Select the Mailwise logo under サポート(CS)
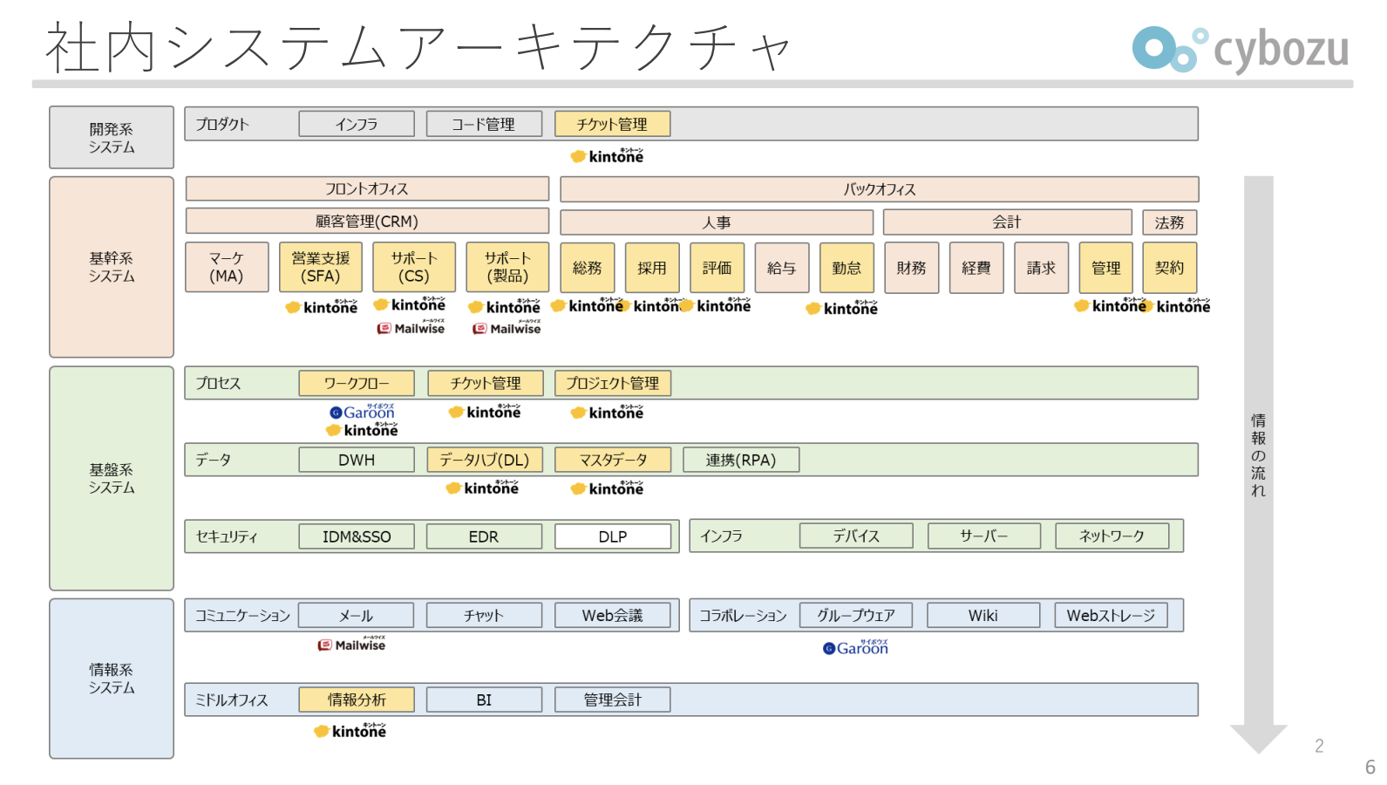 (411, 328)
